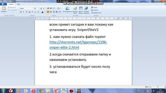Open the blue WordPad file menu button
The width and height of the screenshot is (166, 93).
coord(3,4)
